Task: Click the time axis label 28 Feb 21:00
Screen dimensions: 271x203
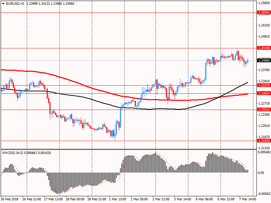Action: click(x=97, y=199)
